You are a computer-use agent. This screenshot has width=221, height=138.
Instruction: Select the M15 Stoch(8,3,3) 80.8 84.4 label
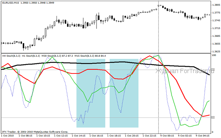coord(90,56)
